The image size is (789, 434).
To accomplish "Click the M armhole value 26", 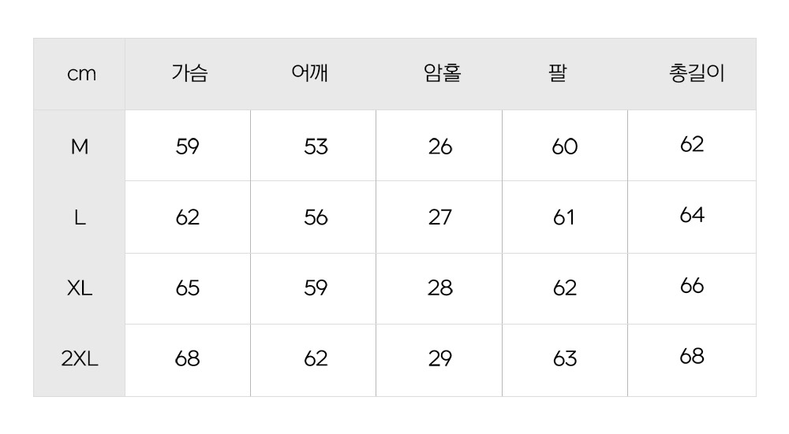I will click(440, 147).
